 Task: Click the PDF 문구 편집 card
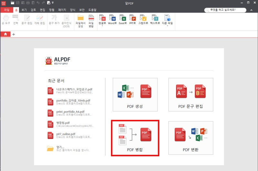tap(191, 95)
